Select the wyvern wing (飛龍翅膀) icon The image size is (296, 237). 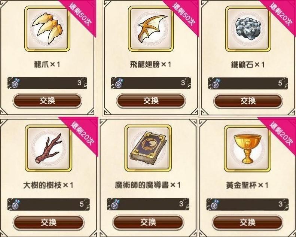click(x=151, y=29)
